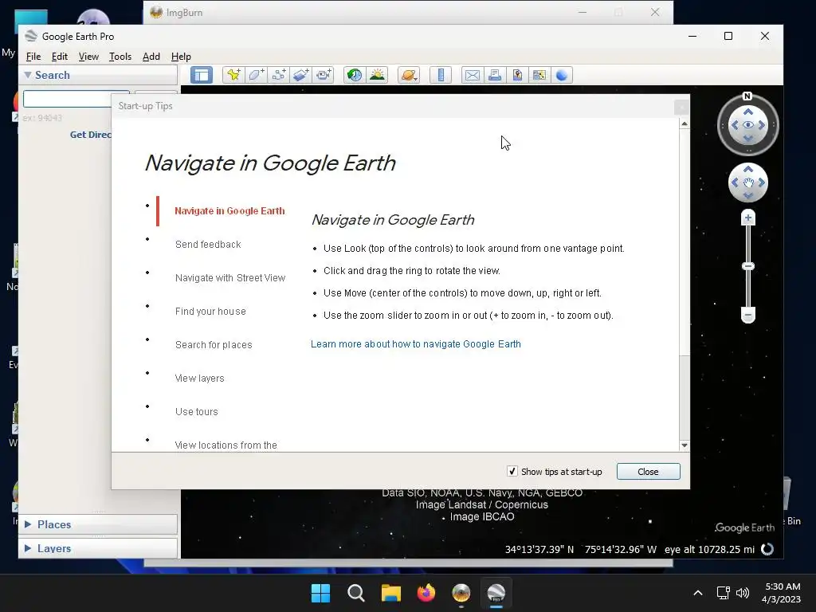
Task: Click the Add Path toolbar icon
Action: click(x=278, y=75)
